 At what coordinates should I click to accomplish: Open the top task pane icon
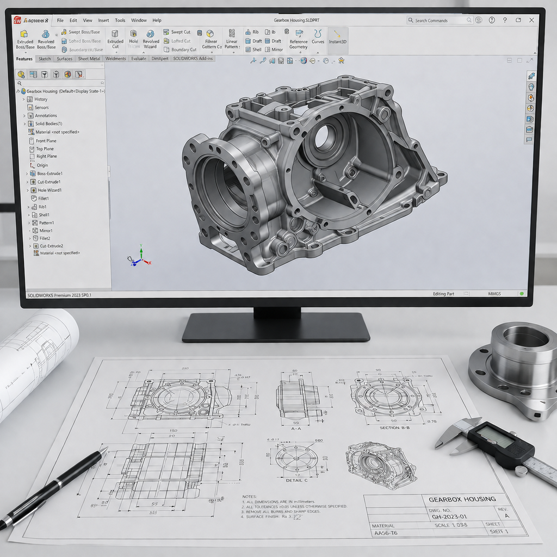tap(531, 76)
